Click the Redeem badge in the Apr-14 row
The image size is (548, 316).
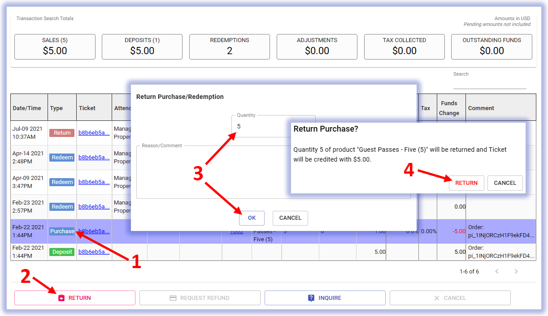[62, 158]
